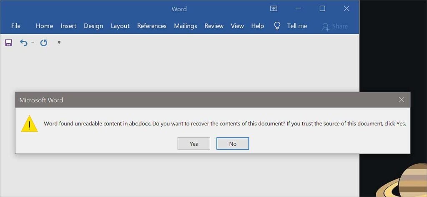Select the Mailings tab
Image resolution: width=427 pixels, height=197 pixels.
point(186,26)
